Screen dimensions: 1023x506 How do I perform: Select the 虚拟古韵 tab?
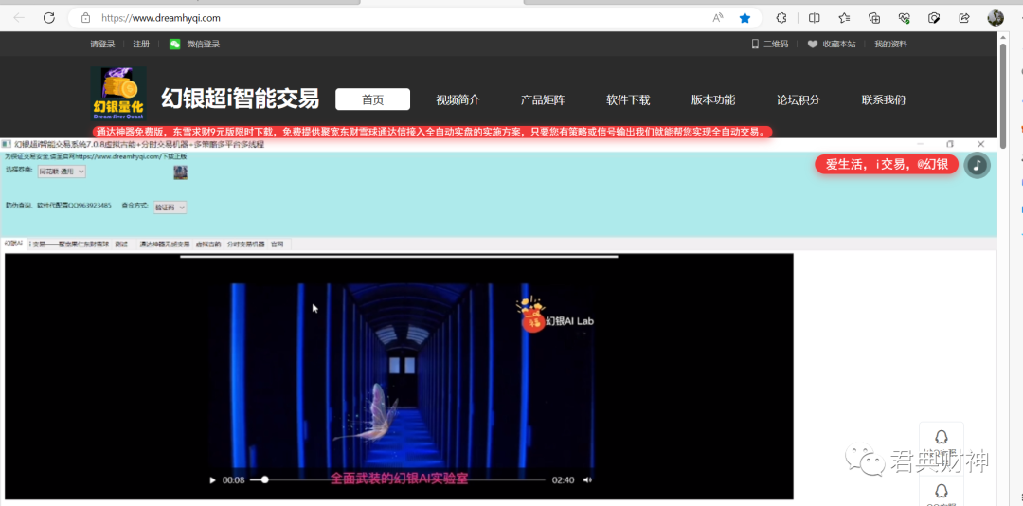click(x=208, y=244)
